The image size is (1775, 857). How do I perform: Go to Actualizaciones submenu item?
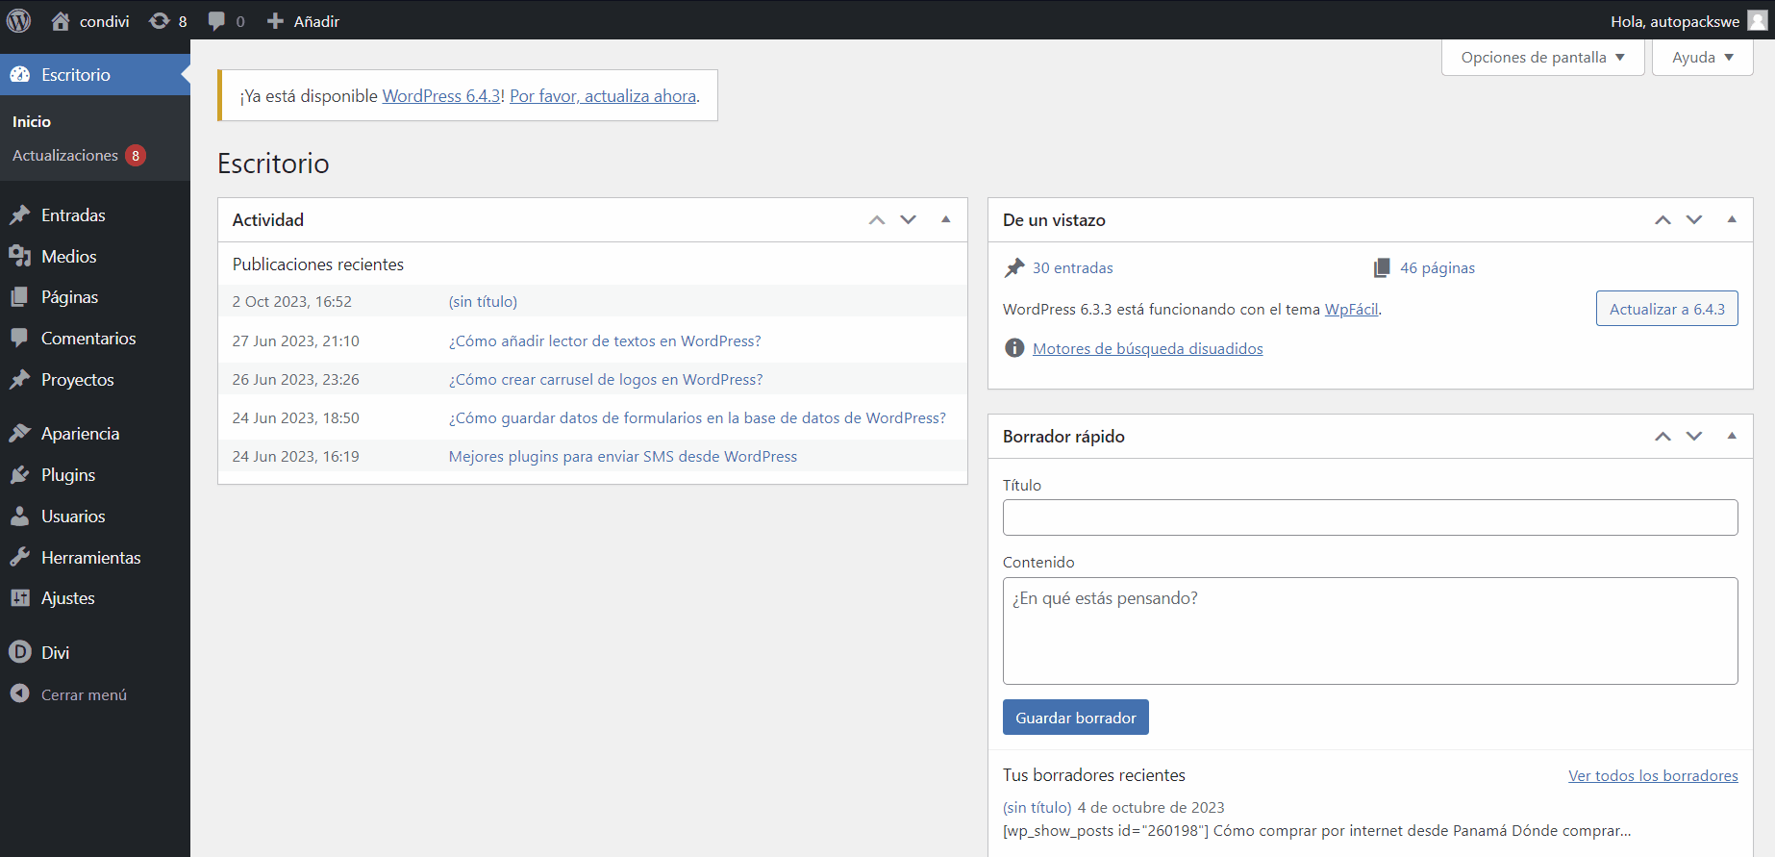pos(65,156)
